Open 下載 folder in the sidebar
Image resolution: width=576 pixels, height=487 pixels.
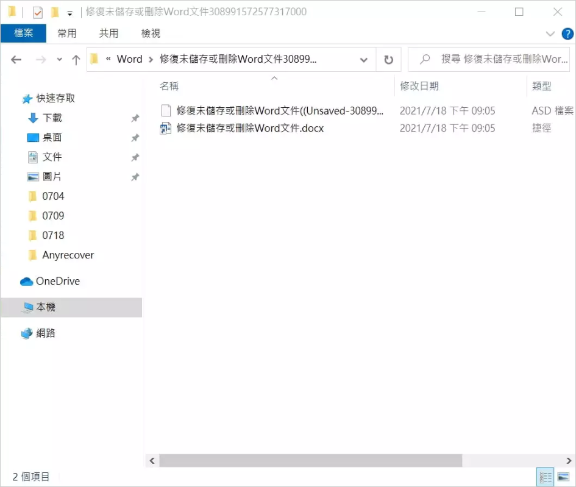click(x=52, y=118)
